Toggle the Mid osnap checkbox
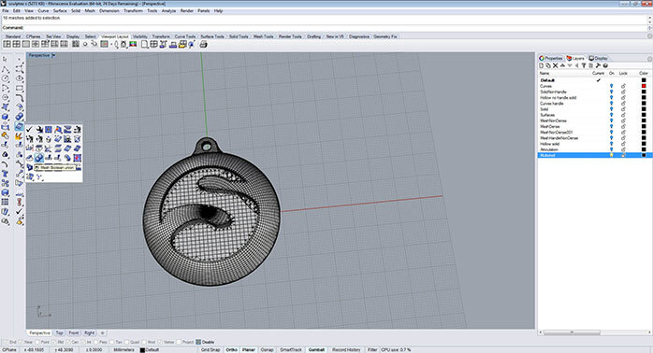653x353 pixels. (54, 342)
